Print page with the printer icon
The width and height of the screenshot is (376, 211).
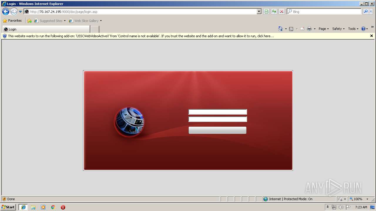tap(309, 29)
